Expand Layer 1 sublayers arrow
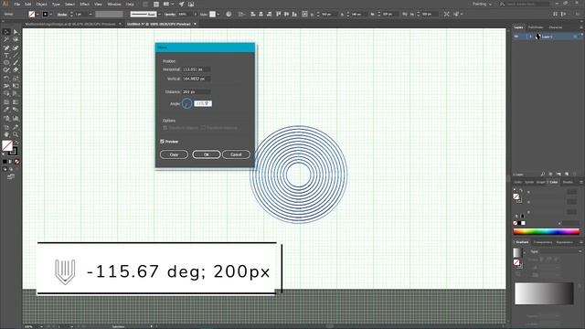Viewport: 585px width, 329px height. tap(530, 37)
